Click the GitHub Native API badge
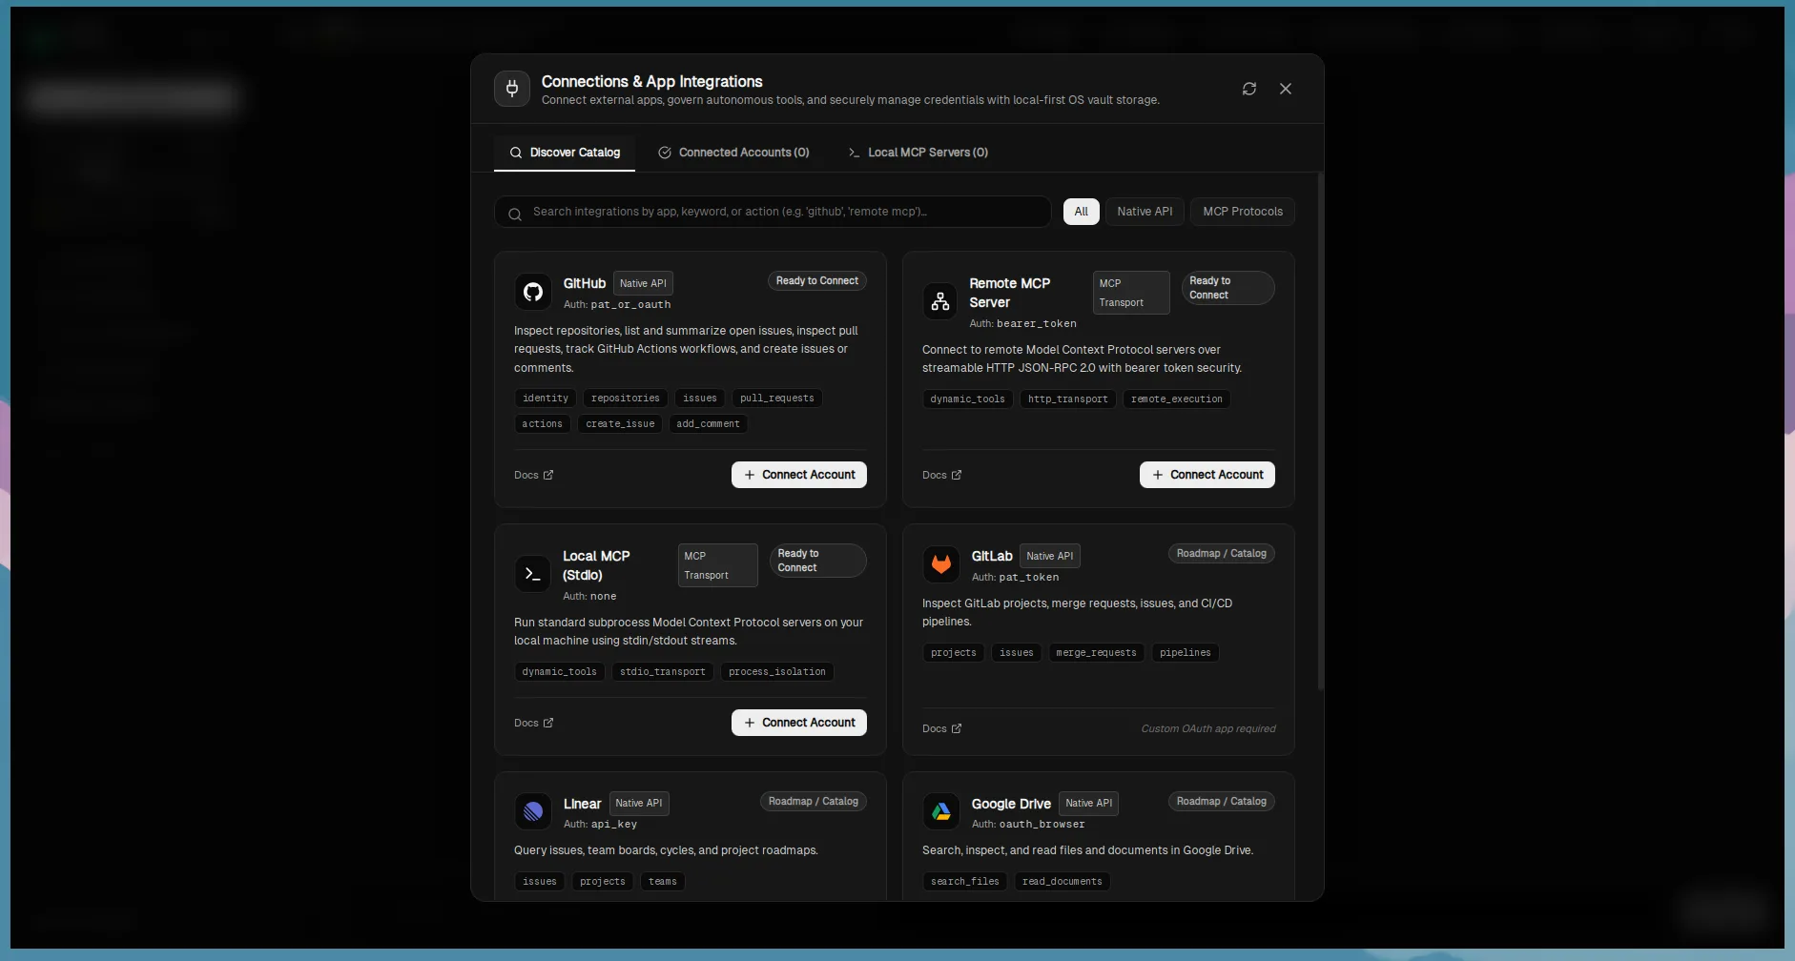 (644, 283)
